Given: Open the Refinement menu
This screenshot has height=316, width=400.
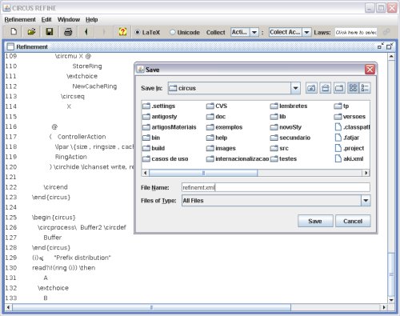Looking at the screenshot, I should pos(20,19).
